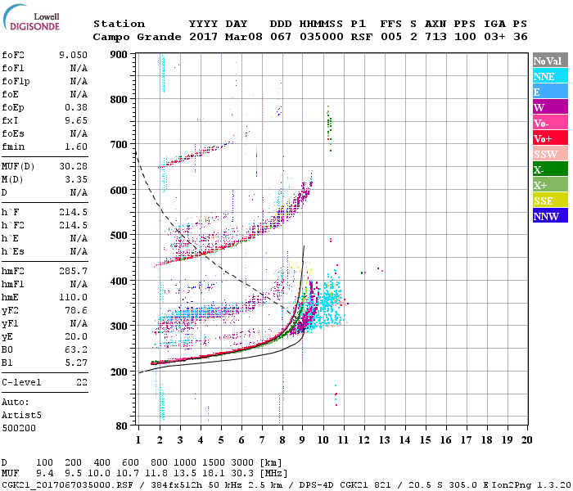Click the Campo Grande station name
The image size is (573, 491).
tap(137, 37)
